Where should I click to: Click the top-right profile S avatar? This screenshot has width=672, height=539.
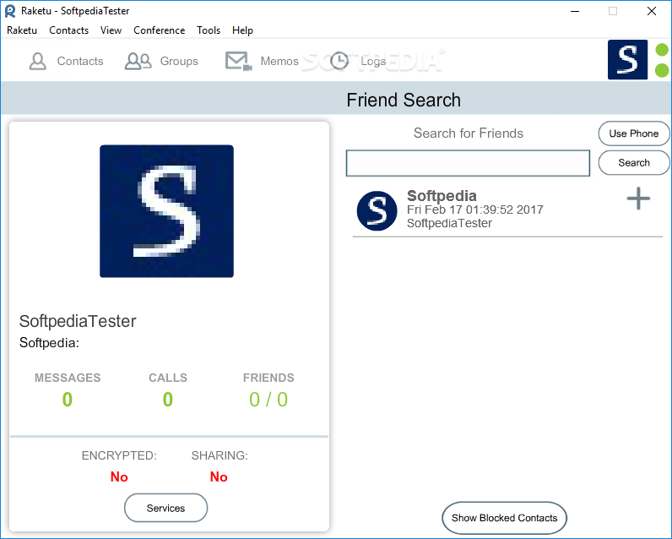coord(627,60)
